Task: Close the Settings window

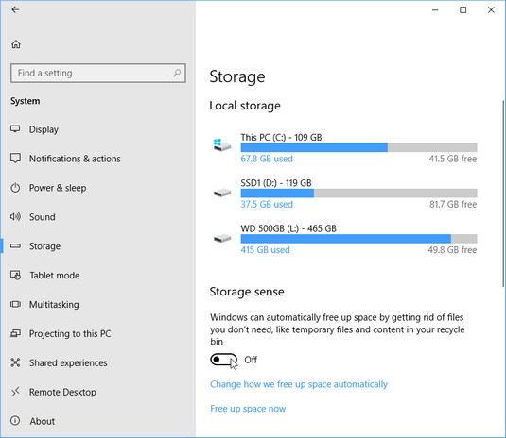Action: pos(491,10)
